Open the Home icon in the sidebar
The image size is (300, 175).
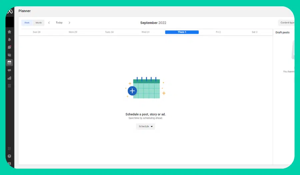(x=9, y=32)
